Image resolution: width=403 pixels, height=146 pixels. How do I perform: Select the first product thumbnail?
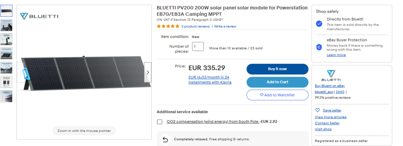coord(6,10)
